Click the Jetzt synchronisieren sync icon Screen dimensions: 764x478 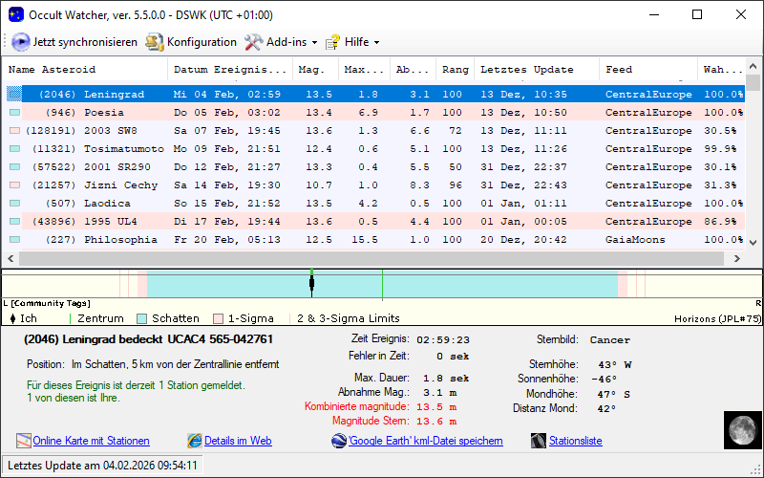pyautogui.click(x=20, y=42)
